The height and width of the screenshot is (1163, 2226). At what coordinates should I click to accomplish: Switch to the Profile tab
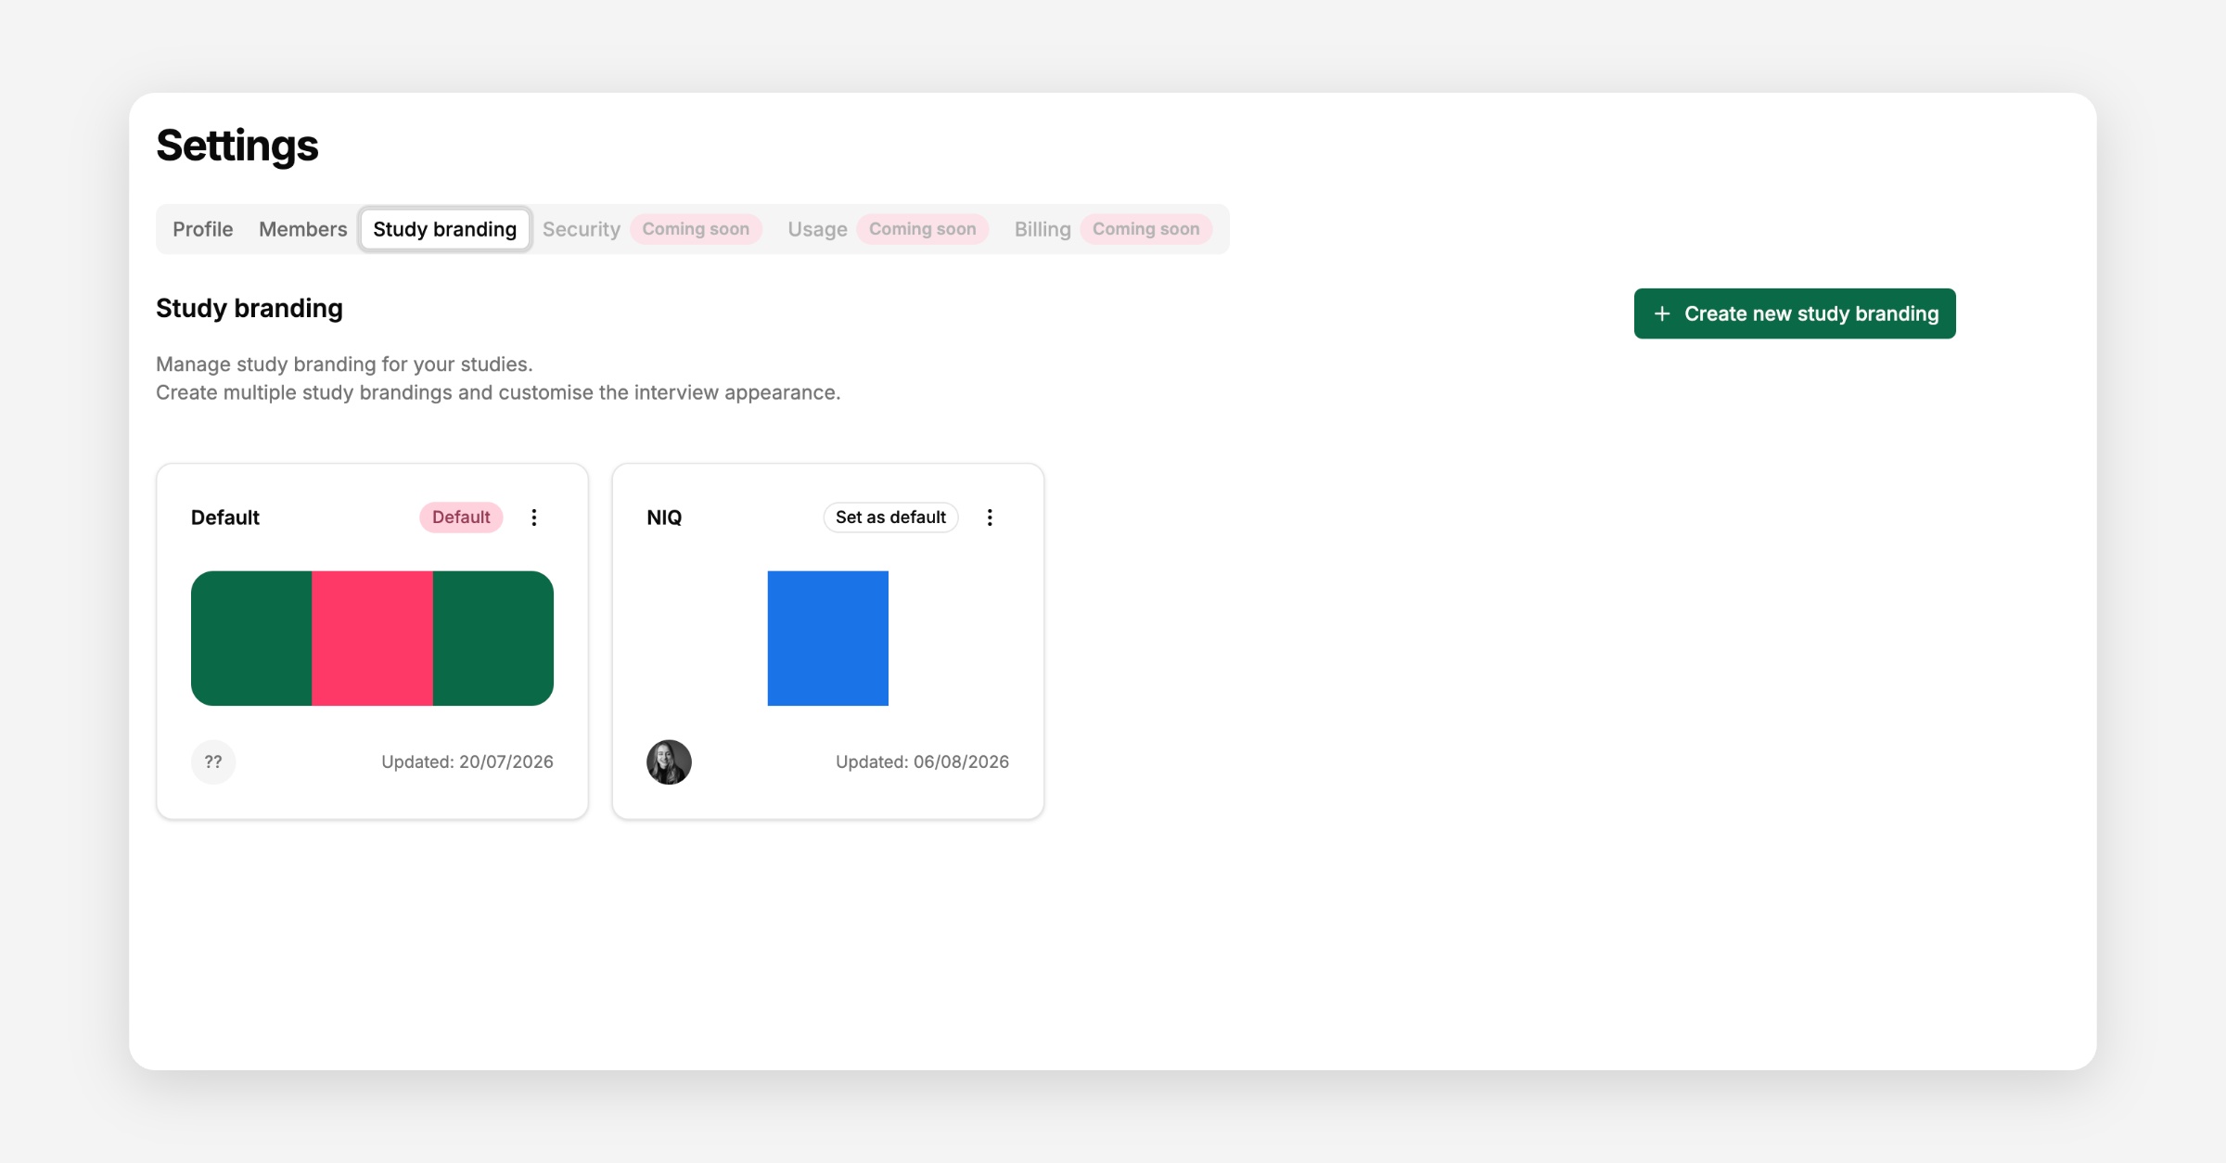[x=202, y=229]
